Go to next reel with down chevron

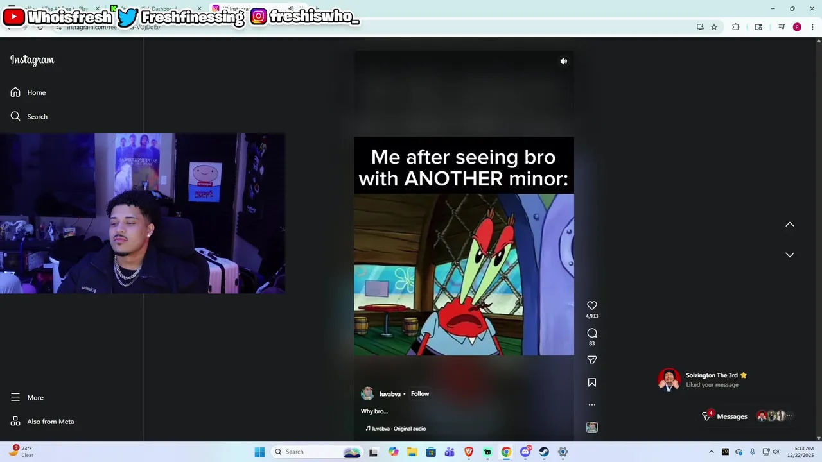coord(790,255)
